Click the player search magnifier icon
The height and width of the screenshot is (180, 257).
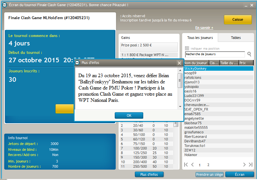coord(249,54)
